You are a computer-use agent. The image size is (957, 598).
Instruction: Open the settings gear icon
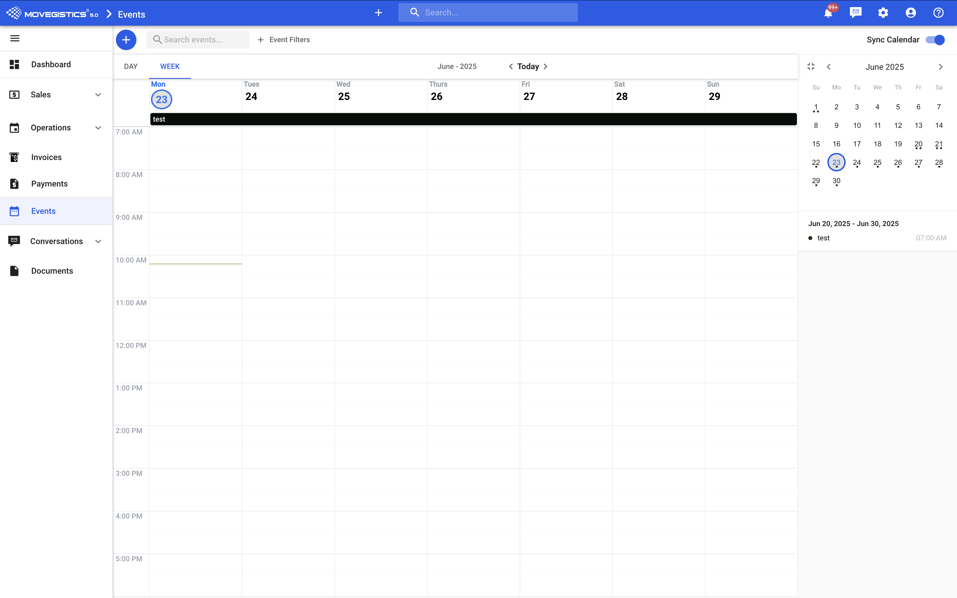pyautogui.click(x=883, y=13)
